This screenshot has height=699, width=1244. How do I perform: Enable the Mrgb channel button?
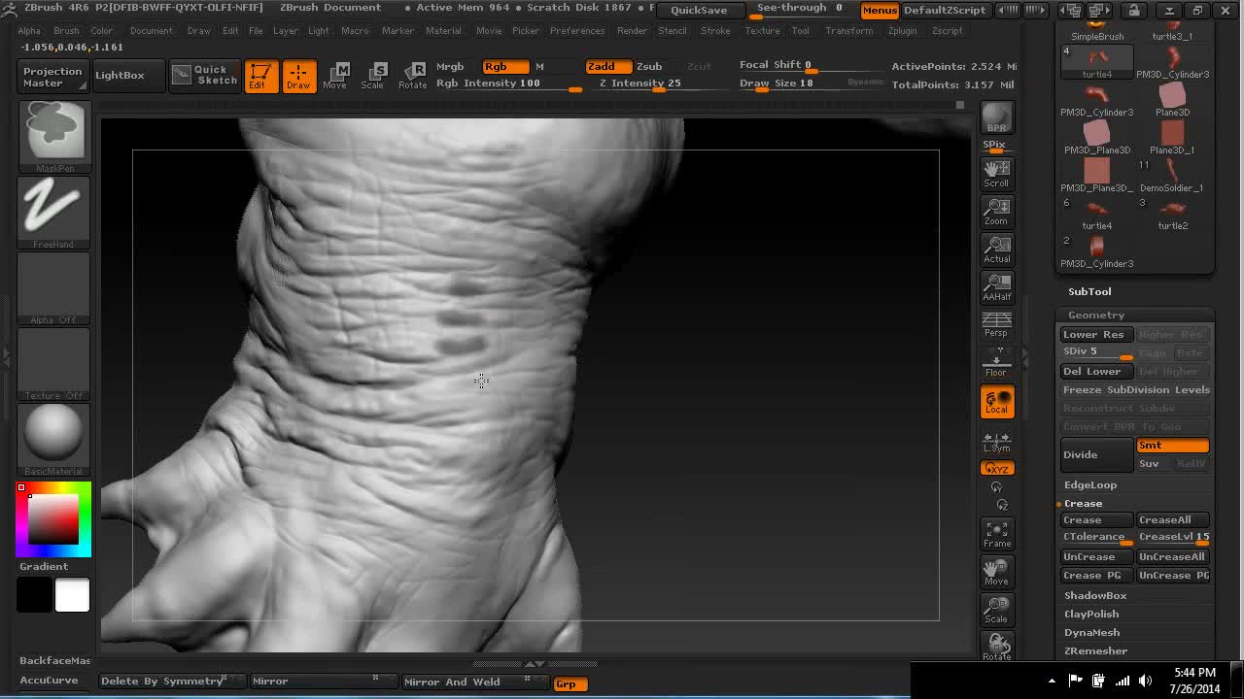[x=450, y=66]
